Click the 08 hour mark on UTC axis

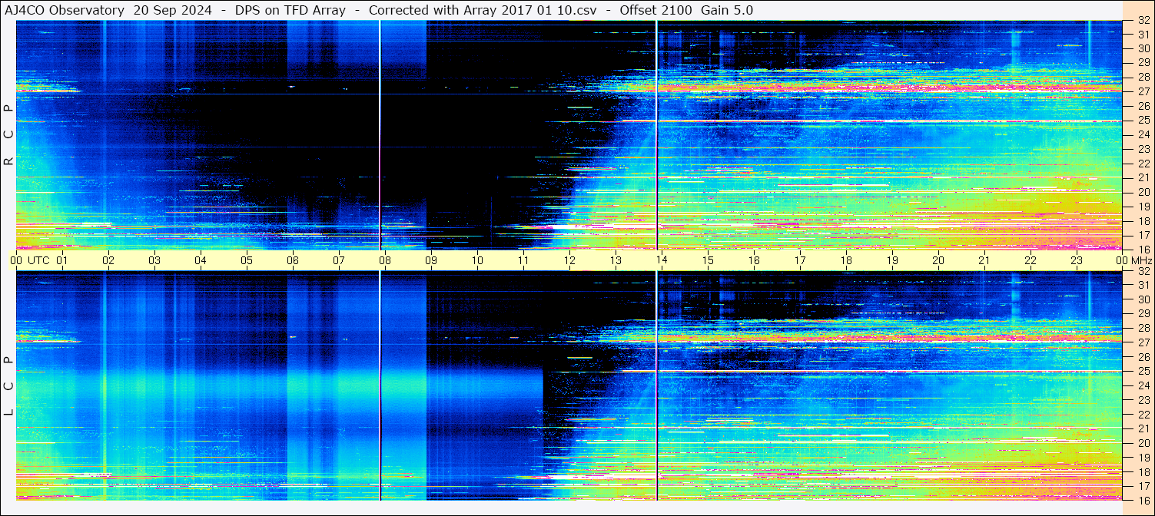(x=385, y=260)
